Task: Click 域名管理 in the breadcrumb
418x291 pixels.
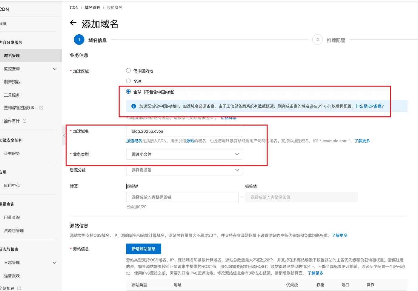Action: (92, 7)
